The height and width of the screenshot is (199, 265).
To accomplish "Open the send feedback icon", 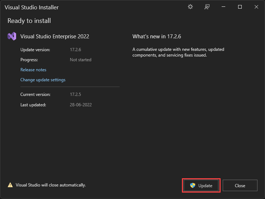I will 207,7.
